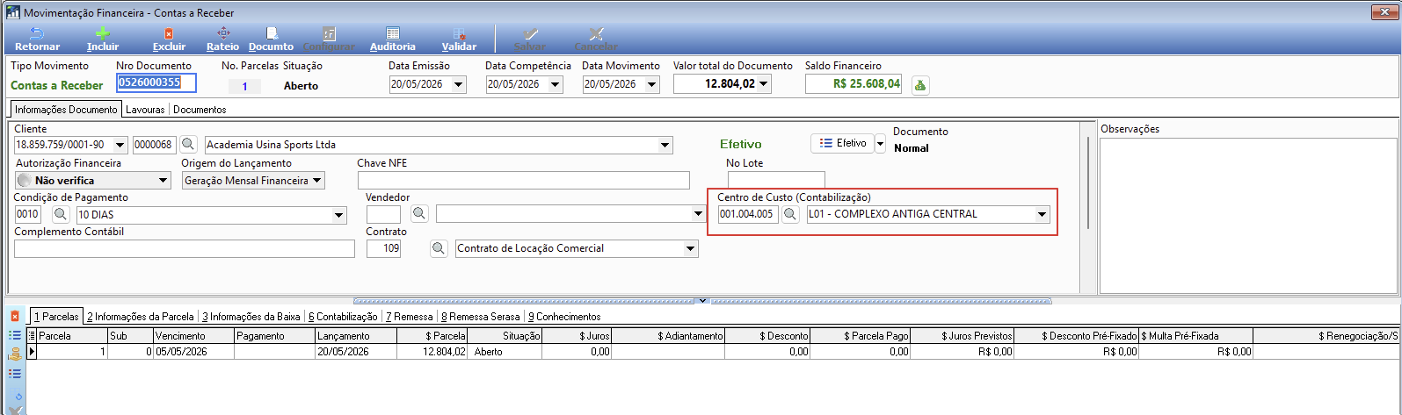Open the Documto toolbar option
The height and width of the screenshot is (415, 1402).
[x=271, y=39]
